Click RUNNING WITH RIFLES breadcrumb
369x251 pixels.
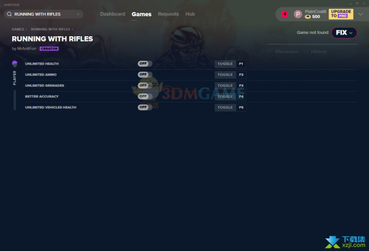pyautogui.click(x=51, y=29)
